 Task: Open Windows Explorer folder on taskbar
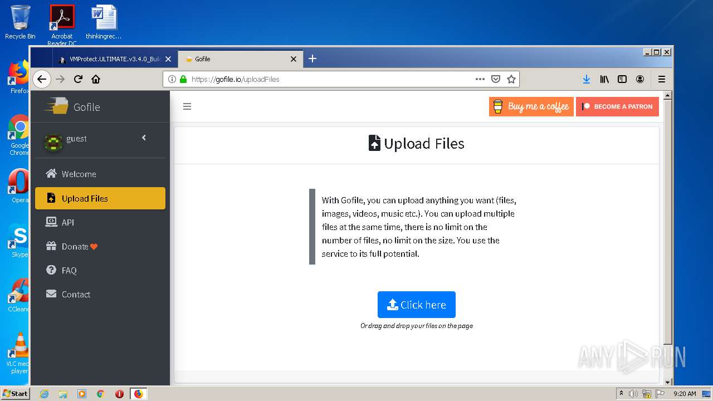(63, 394)
